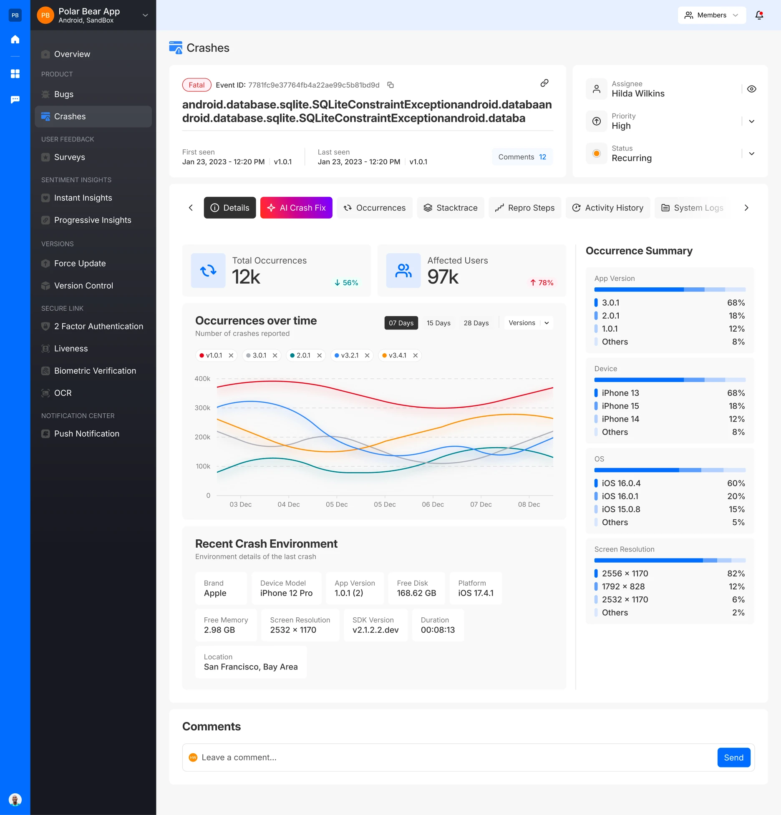781x815 pixels.
Task: Copy the Event ID to clipboard
Action: coord(390,85)
